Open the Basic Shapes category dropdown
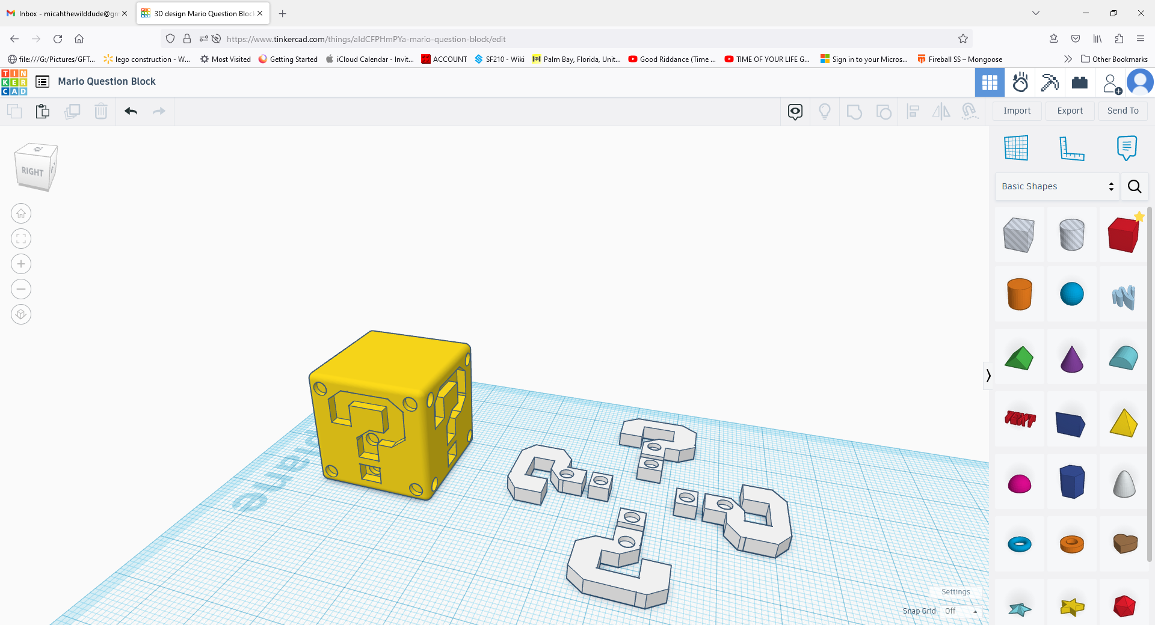The width and height of the screenshot is (1155, 625). tap(1057, 186)
